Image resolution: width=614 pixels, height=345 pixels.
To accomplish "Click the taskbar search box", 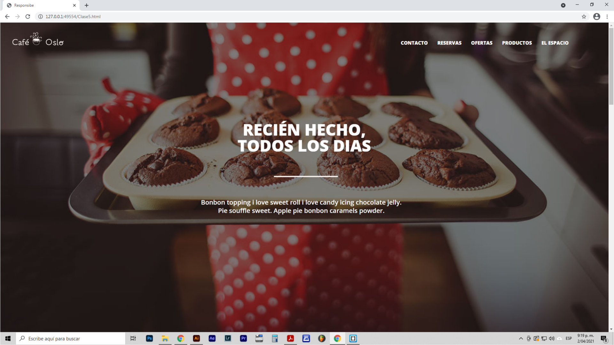I will 70,338.
